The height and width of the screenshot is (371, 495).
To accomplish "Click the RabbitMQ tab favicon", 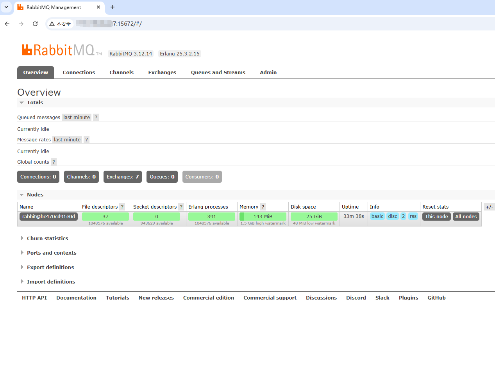I will click(20, 7).
